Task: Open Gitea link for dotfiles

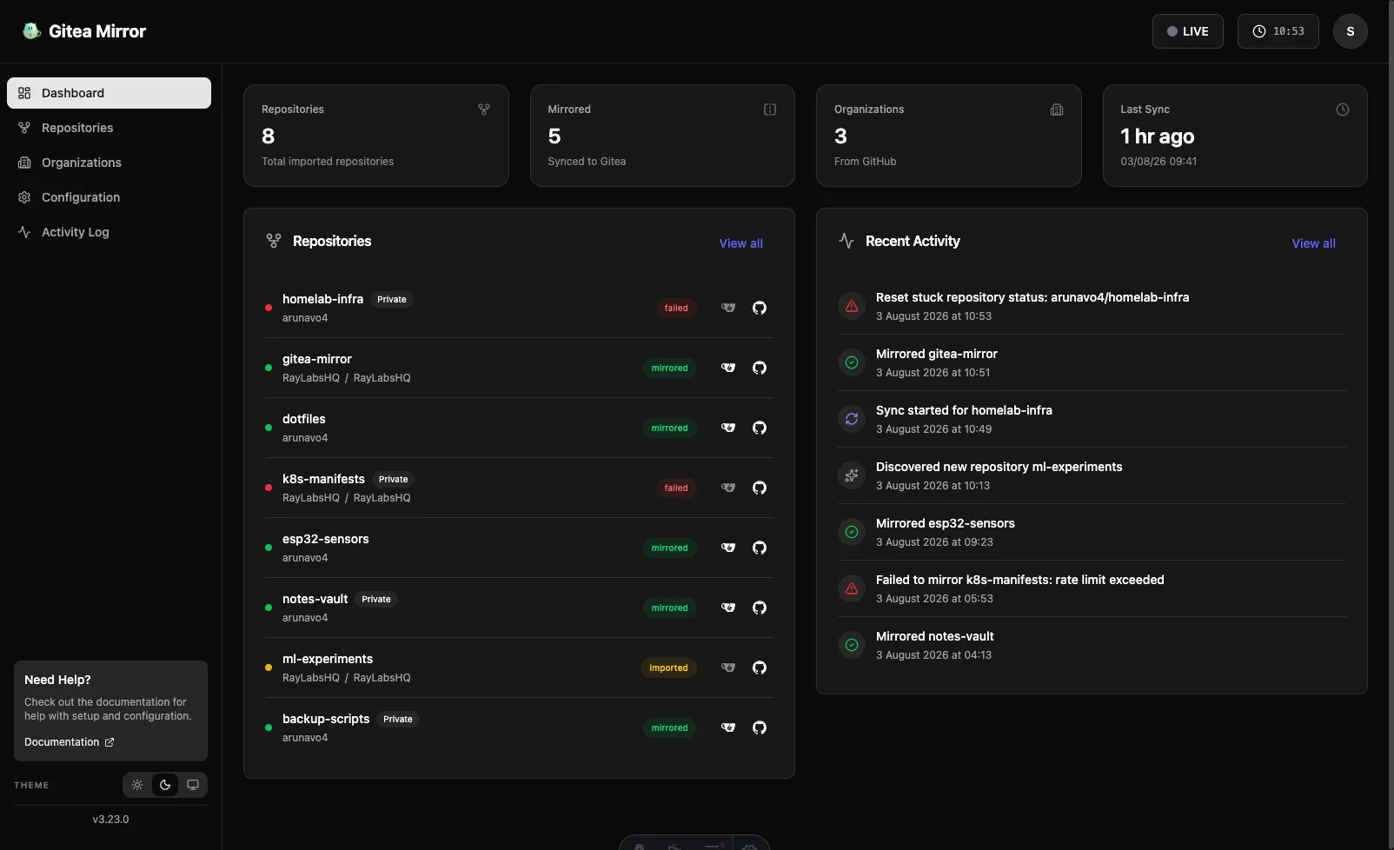Action: [728, 428]
